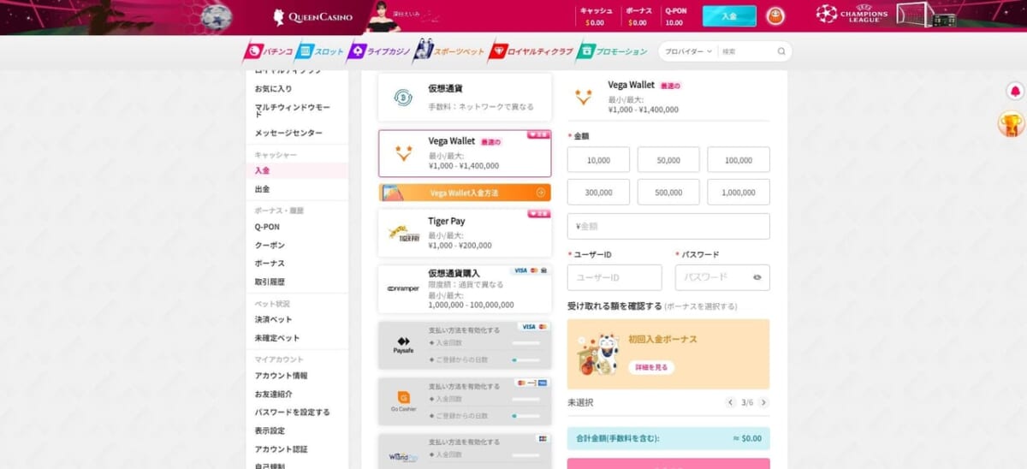Click the blue 入金 button in header
The height and width of the screenshot is (469, 1027).
point(729,16)
